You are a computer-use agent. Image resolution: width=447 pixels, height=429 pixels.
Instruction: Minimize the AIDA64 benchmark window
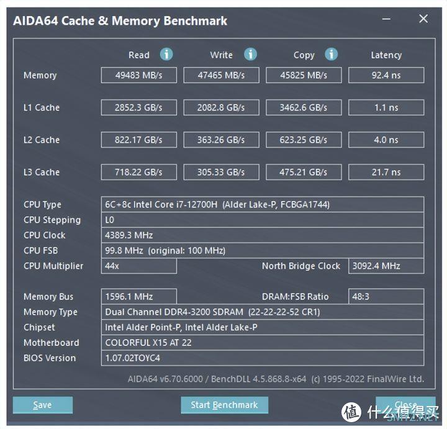(x=386, y=19)
